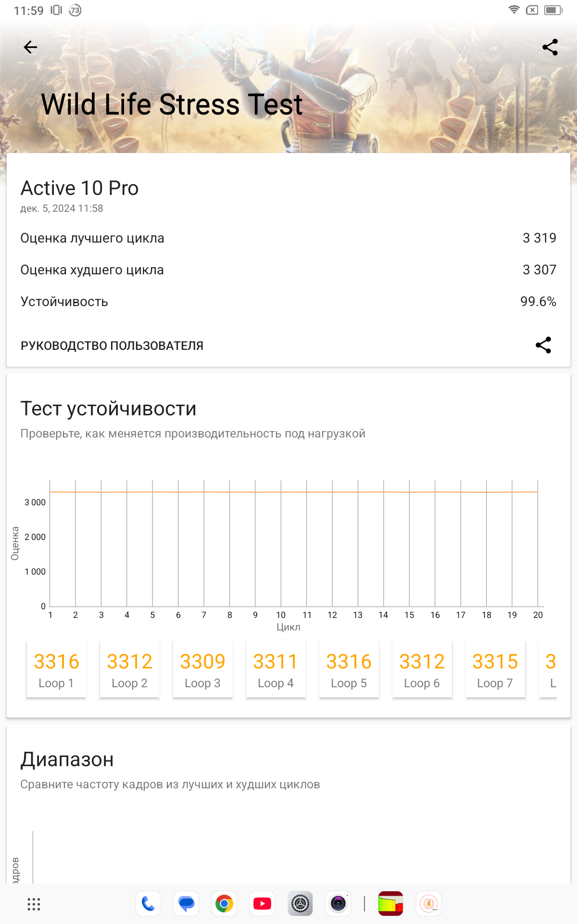Open the Phone app from dock
Viewport: 577px width, 924px height.
click(148, 904)
